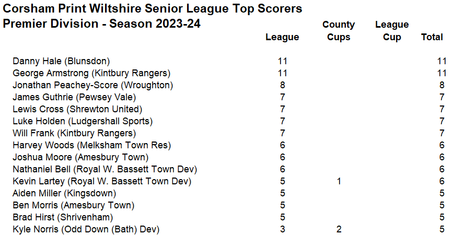
Task: Click James Guthrie (Pewsey Vale) entry
Action: click(74, 97)
